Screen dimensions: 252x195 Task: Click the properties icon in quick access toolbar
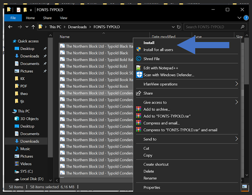click(x=19, y=10)
